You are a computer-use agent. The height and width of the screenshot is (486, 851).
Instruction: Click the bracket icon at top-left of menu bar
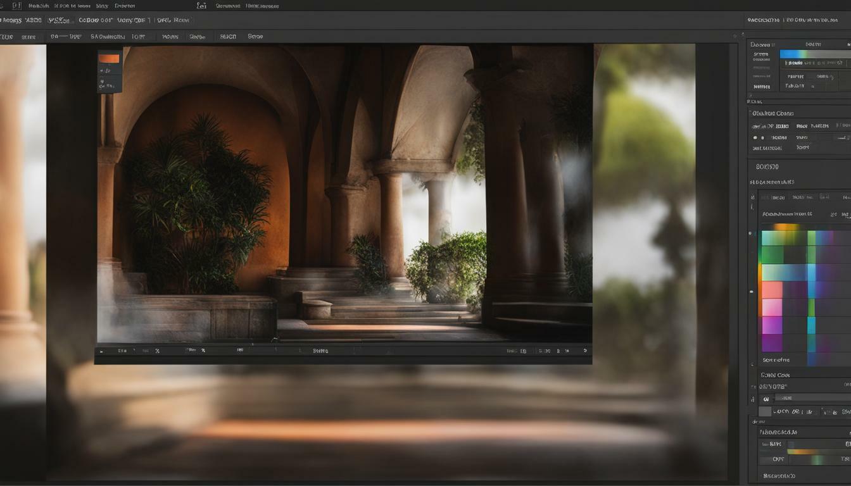tap(16, 6)
